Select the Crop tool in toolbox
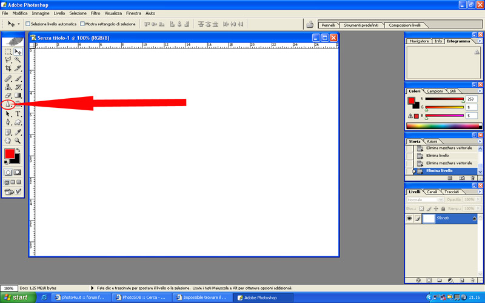Viewport: 485px width, 303px height. pyautogui.click(x=8, y=68)
